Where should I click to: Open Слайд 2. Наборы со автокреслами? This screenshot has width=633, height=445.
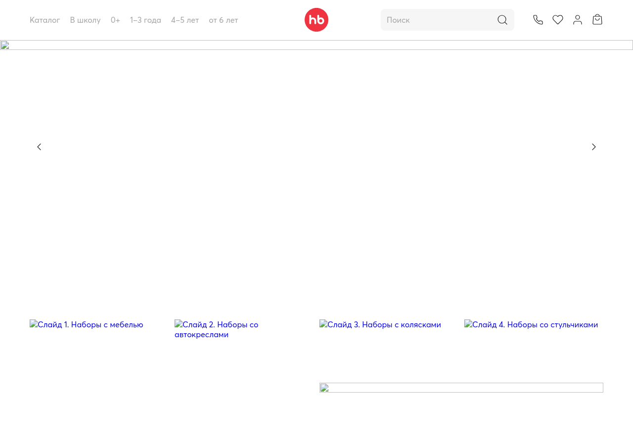tap(217, 329)
